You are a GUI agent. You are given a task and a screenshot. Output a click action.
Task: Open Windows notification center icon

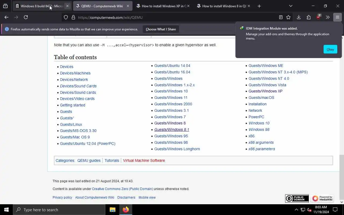point(335,210)
